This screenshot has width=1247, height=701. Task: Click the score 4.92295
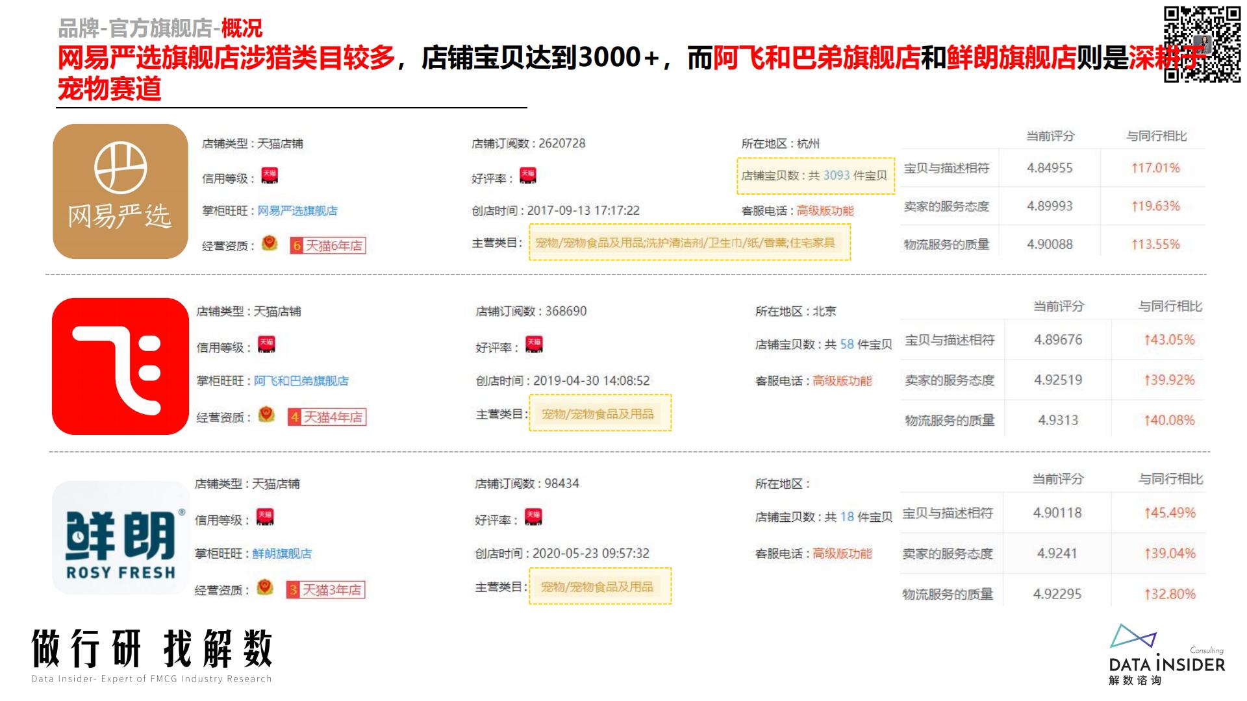(x=1057, y=593)
